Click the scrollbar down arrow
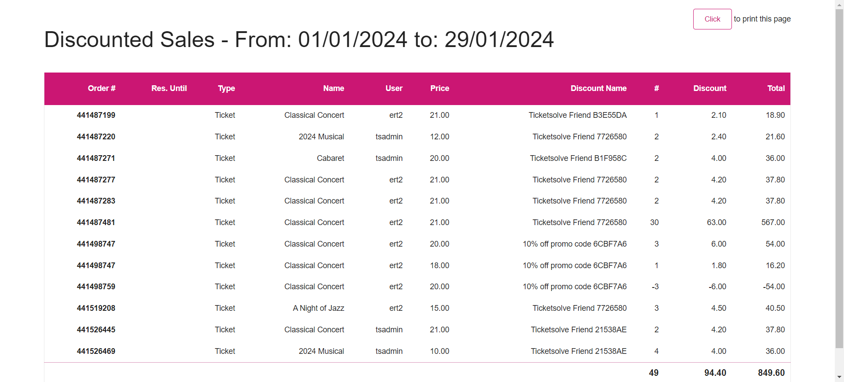844x382 pixels. click(x=839, y=377)
